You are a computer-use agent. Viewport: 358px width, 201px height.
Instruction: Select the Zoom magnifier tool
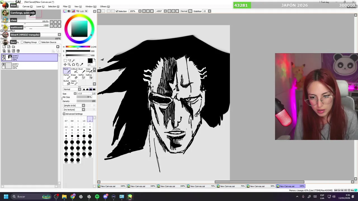click(69, 64)
